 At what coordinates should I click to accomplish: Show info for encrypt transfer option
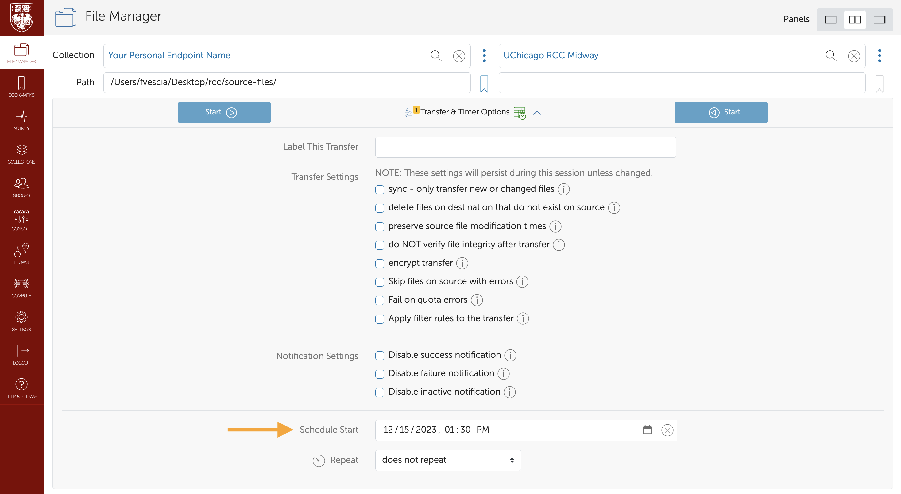click(x=462, y=263)
